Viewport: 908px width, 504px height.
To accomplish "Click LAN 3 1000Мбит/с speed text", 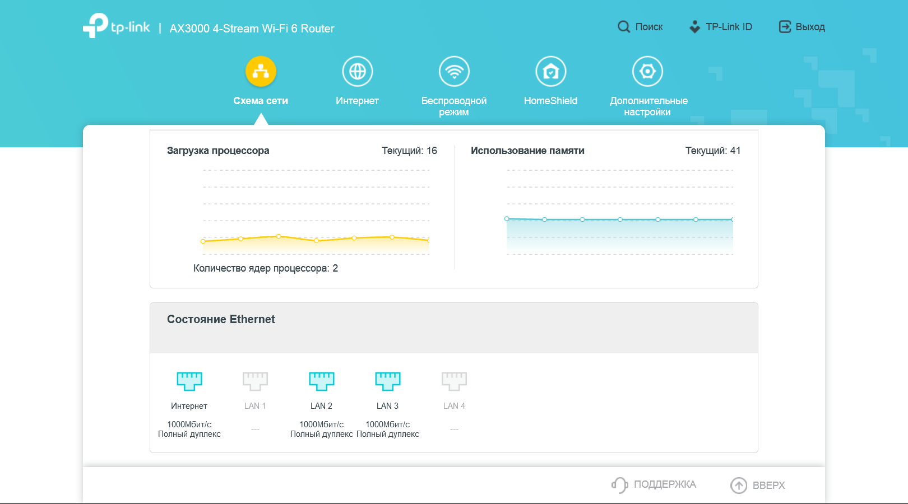I will 388,424.
